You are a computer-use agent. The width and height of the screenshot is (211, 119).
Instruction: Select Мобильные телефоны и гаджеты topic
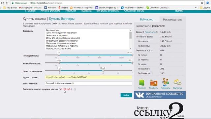tap(62, 46)
